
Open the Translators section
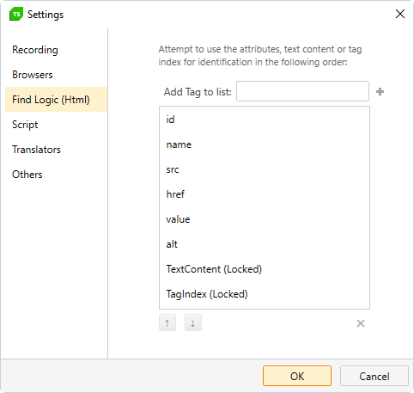(x=56, y=150)
